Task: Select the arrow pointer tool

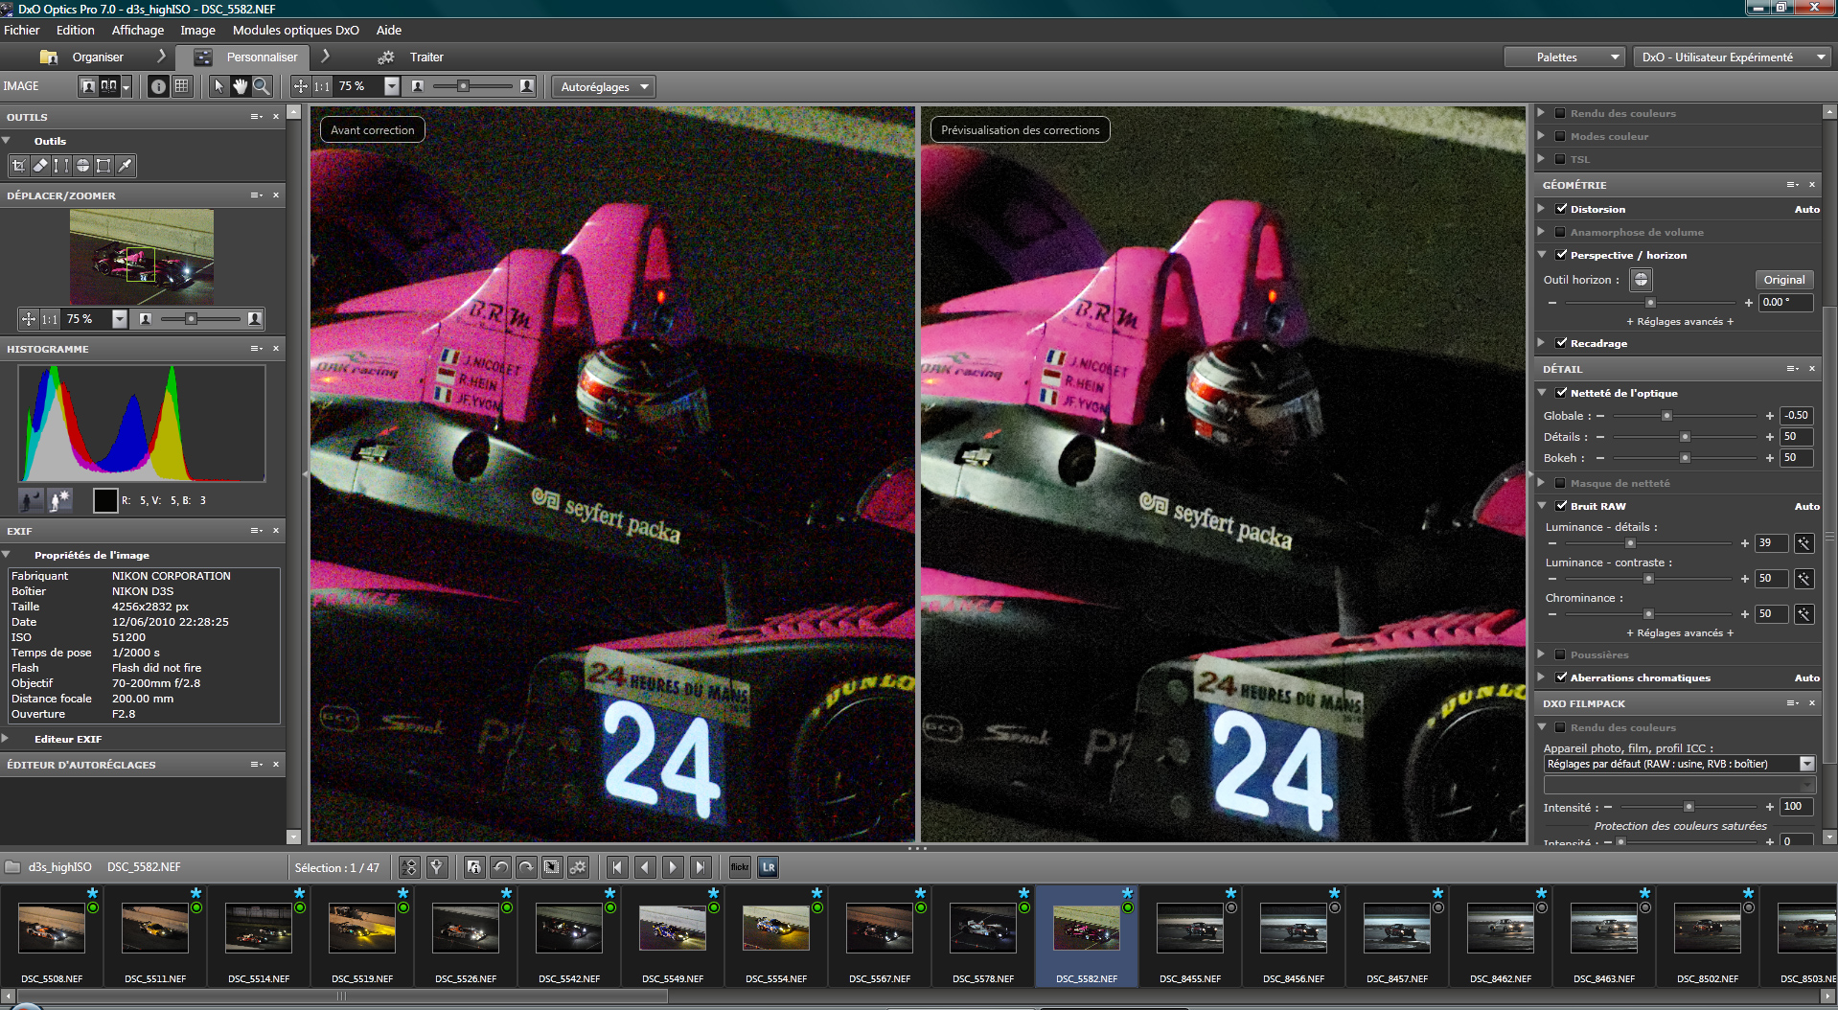Action: pos(218,86)
